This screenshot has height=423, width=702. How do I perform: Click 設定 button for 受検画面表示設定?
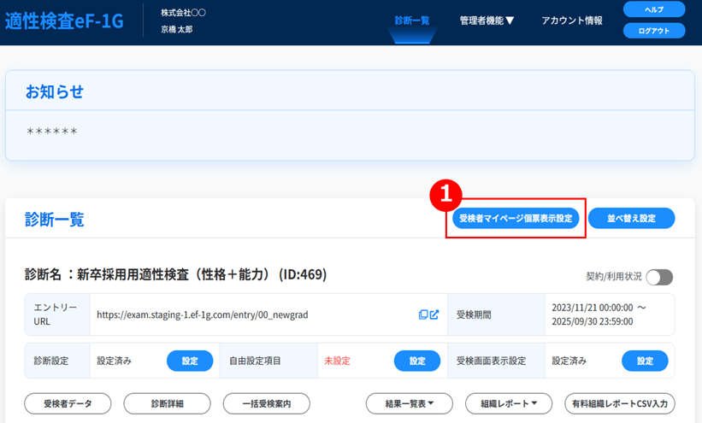[644, 361]
